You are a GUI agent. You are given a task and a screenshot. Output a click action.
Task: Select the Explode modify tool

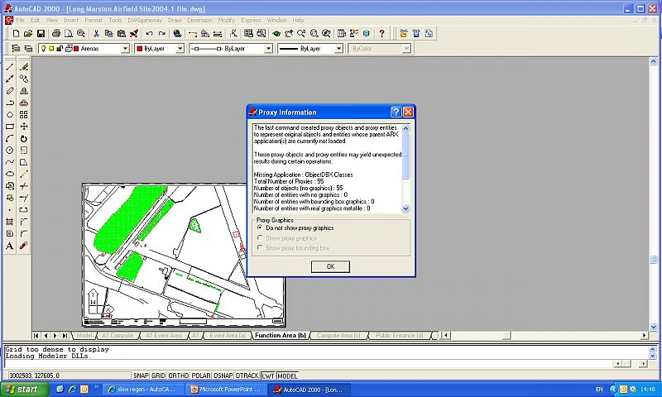(24, 246)
